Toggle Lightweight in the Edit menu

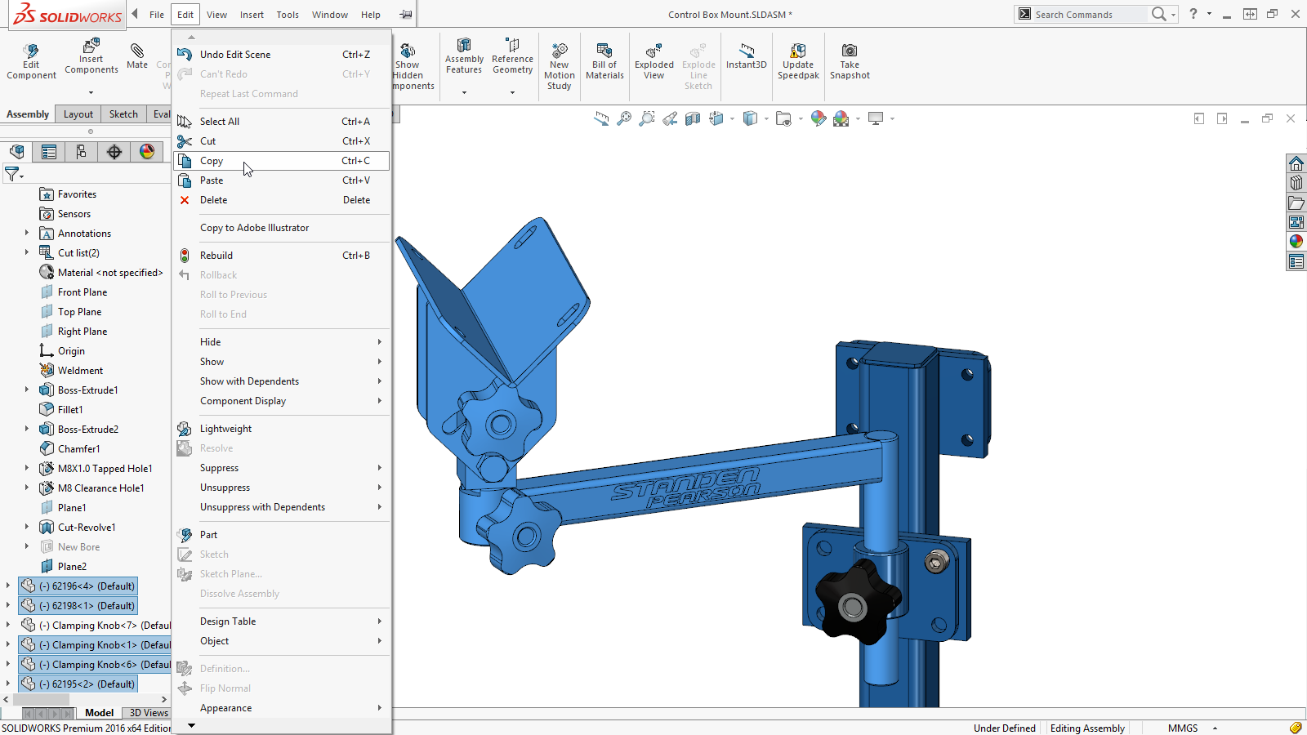tap(226, 429)
